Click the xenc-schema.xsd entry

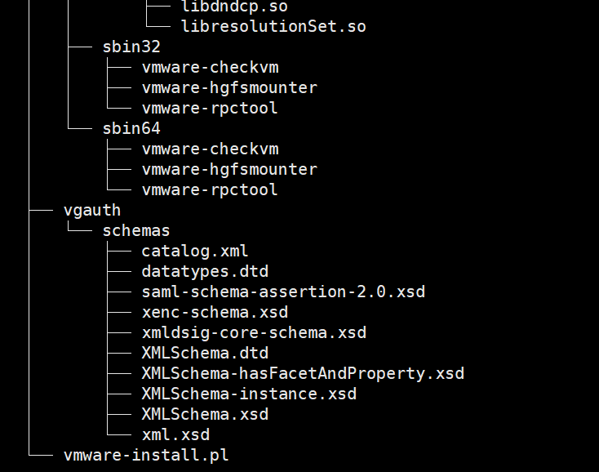click(x=215, y=312)
